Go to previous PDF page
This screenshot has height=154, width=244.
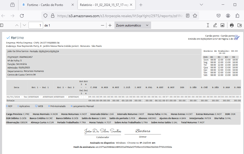[x=17, y=25]
